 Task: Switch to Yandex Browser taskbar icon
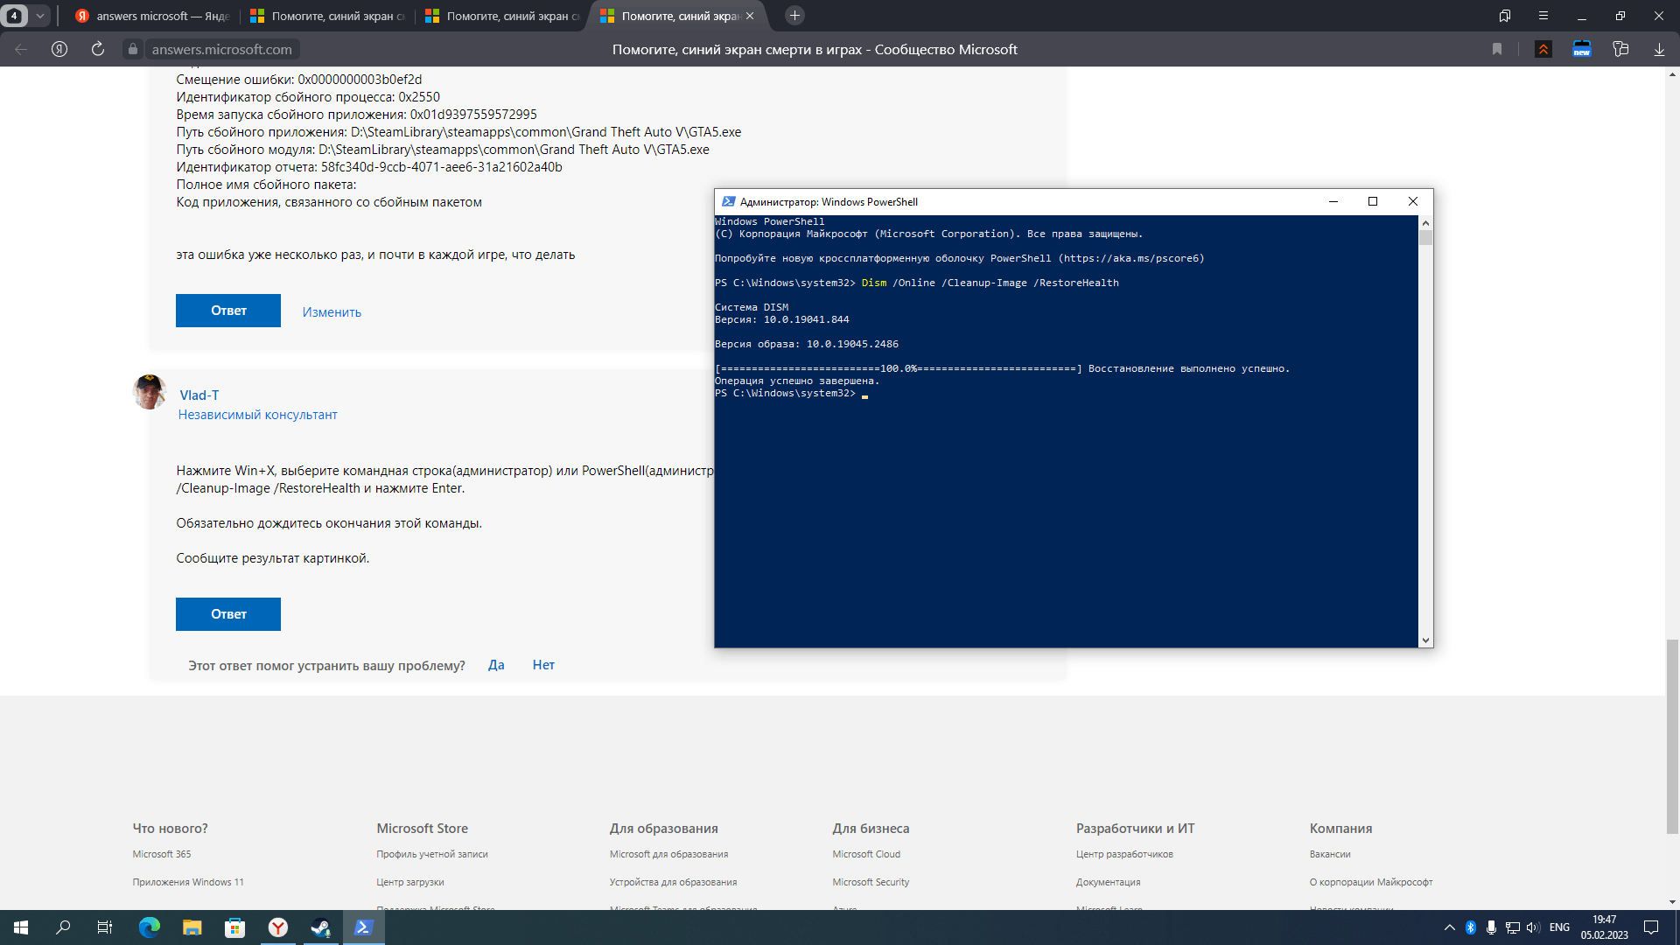click(x=278, y=927)
